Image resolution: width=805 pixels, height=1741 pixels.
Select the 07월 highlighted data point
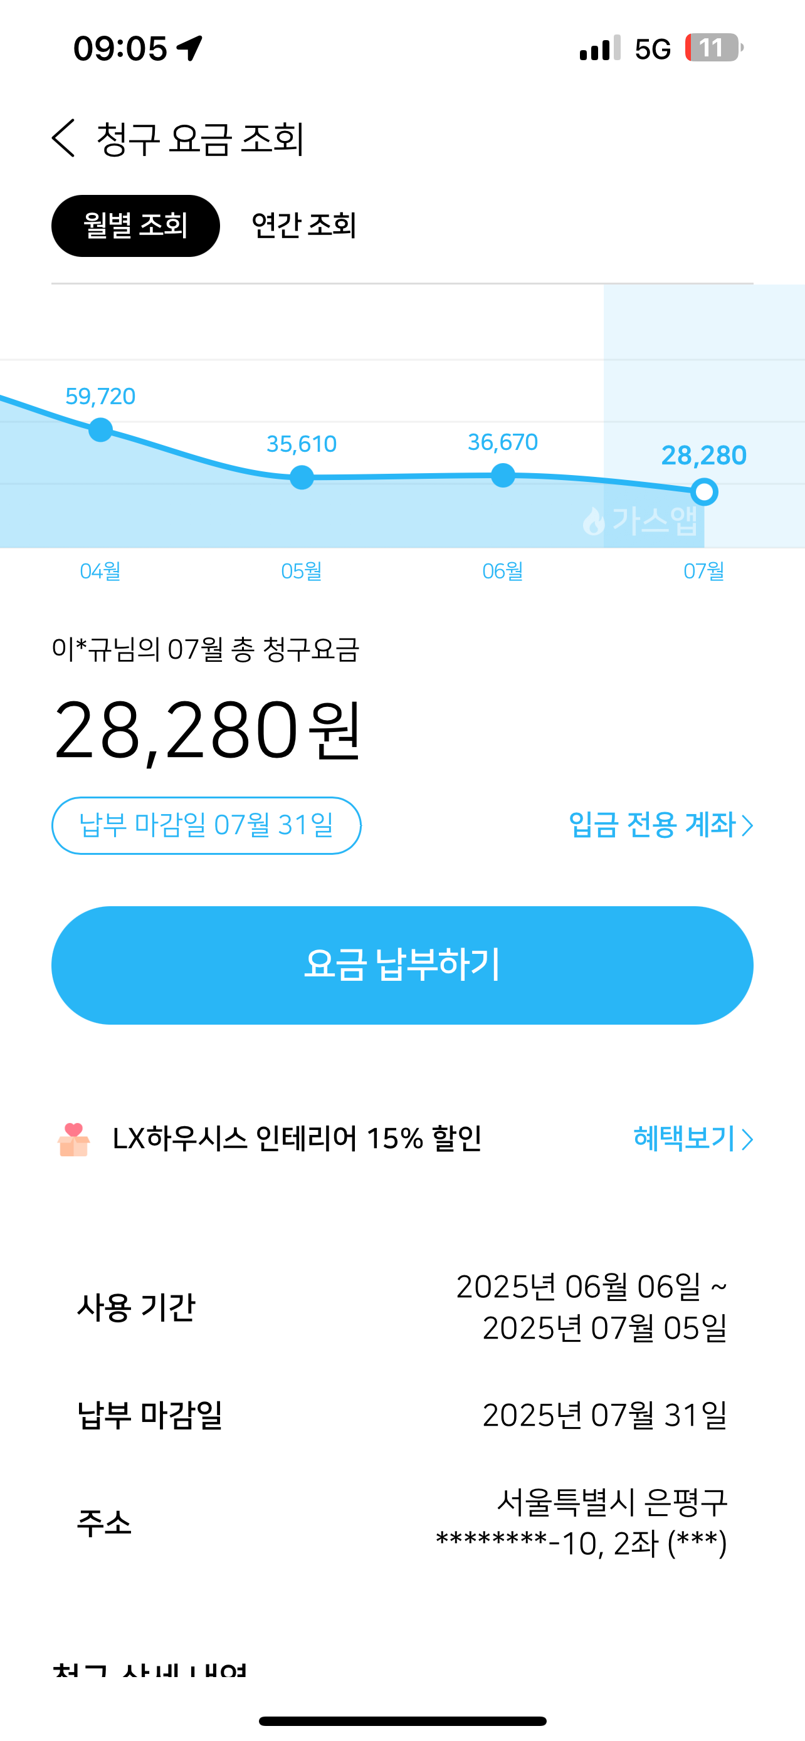(704, 492)
